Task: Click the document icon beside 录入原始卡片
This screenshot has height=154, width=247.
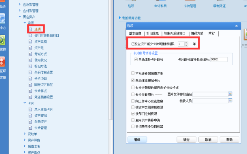Action: point(30,109)
